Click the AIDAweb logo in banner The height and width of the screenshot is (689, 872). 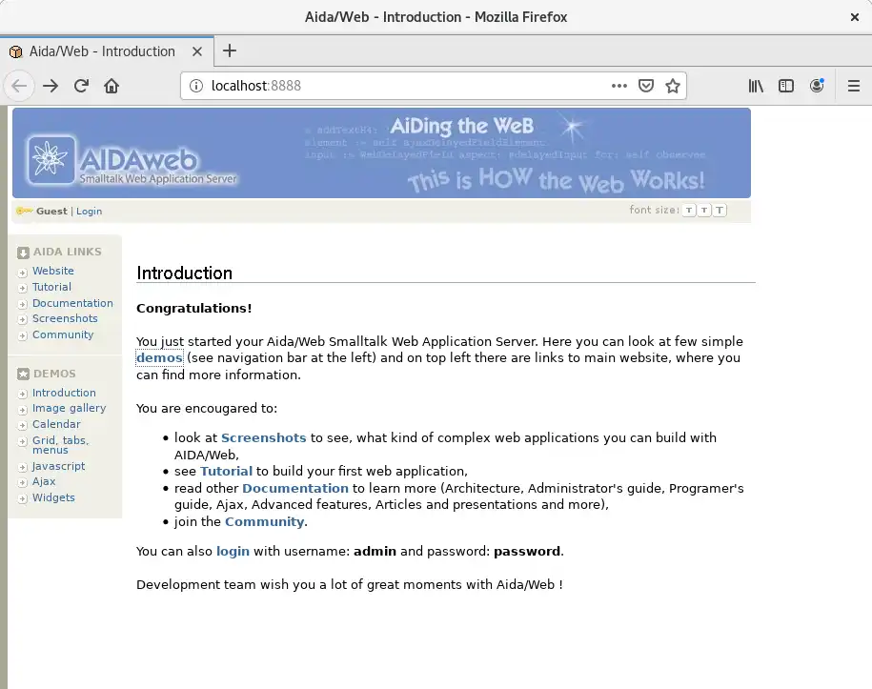coord(132,161)
